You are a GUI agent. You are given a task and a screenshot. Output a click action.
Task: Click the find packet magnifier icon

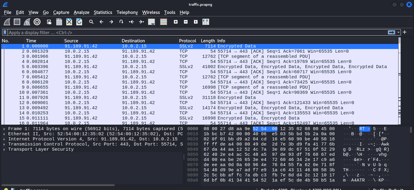pos(91,21)
